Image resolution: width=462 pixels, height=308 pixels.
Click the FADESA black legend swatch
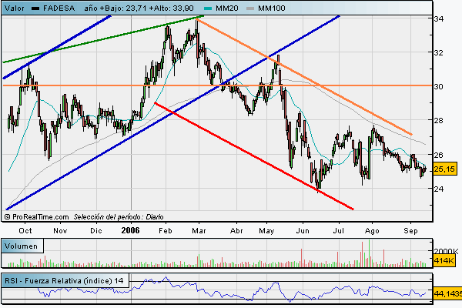point(35,8)
